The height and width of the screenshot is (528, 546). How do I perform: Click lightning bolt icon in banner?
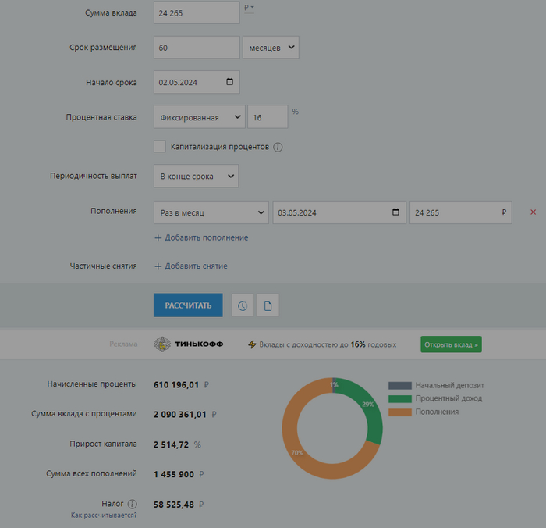coord(252,344)
